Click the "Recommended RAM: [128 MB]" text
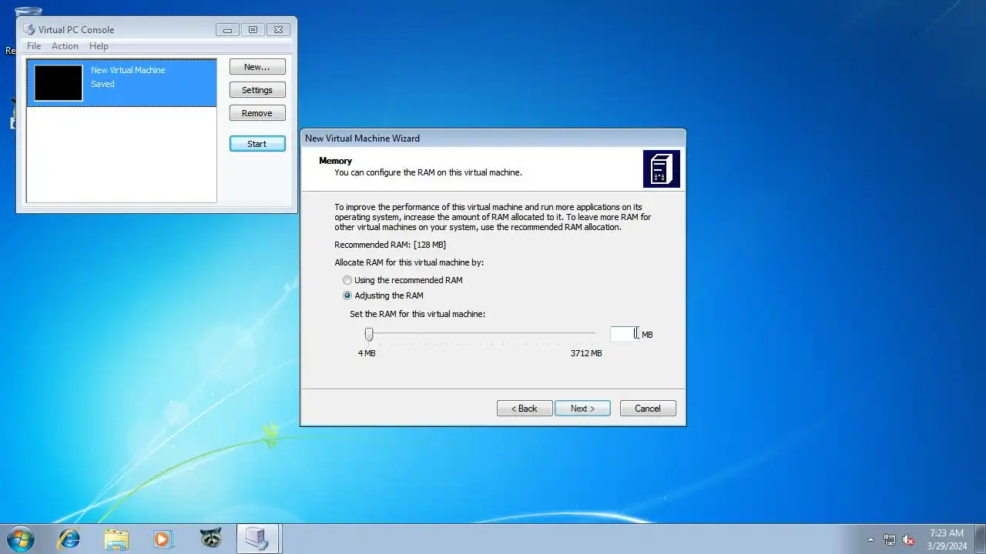986x554 pixels. tap(390, 245)
